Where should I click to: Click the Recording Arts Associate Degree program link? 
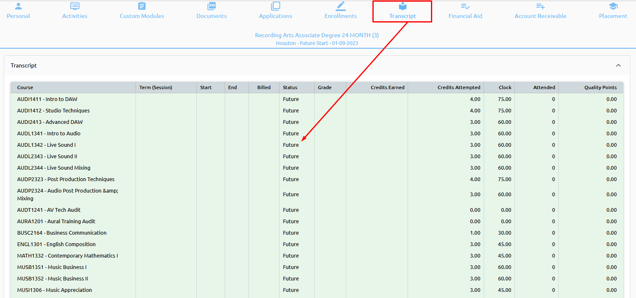point(317,35)
